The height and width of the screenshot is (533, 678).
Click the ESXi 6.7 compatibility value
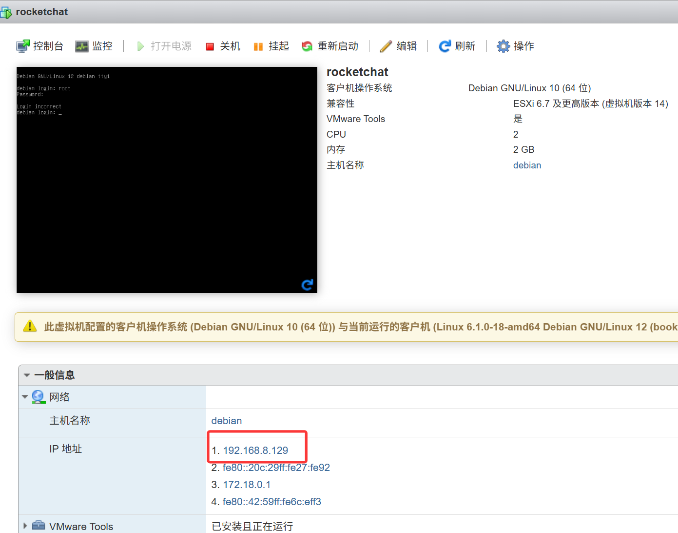point(591,103)
